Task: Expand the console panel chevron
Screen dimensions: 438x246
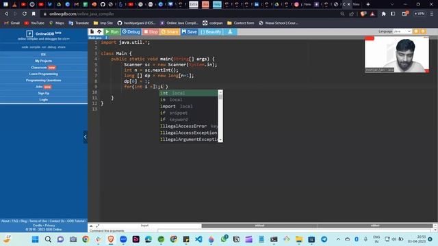Action: click(91, 225)
